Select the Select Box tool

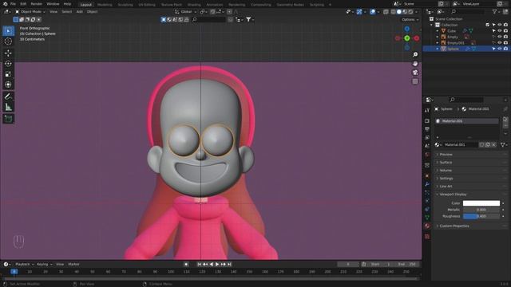click(9, 31)
